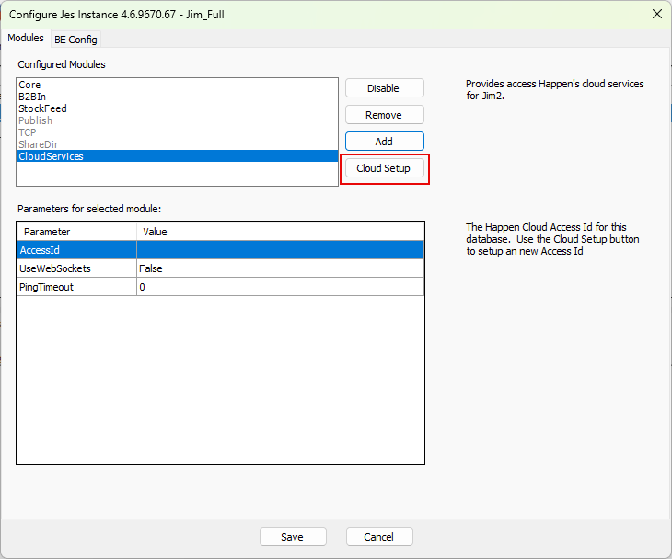This screenshot has width=672, height=559.
Task: Open Cloud Setup
Action: pos(384,169)
